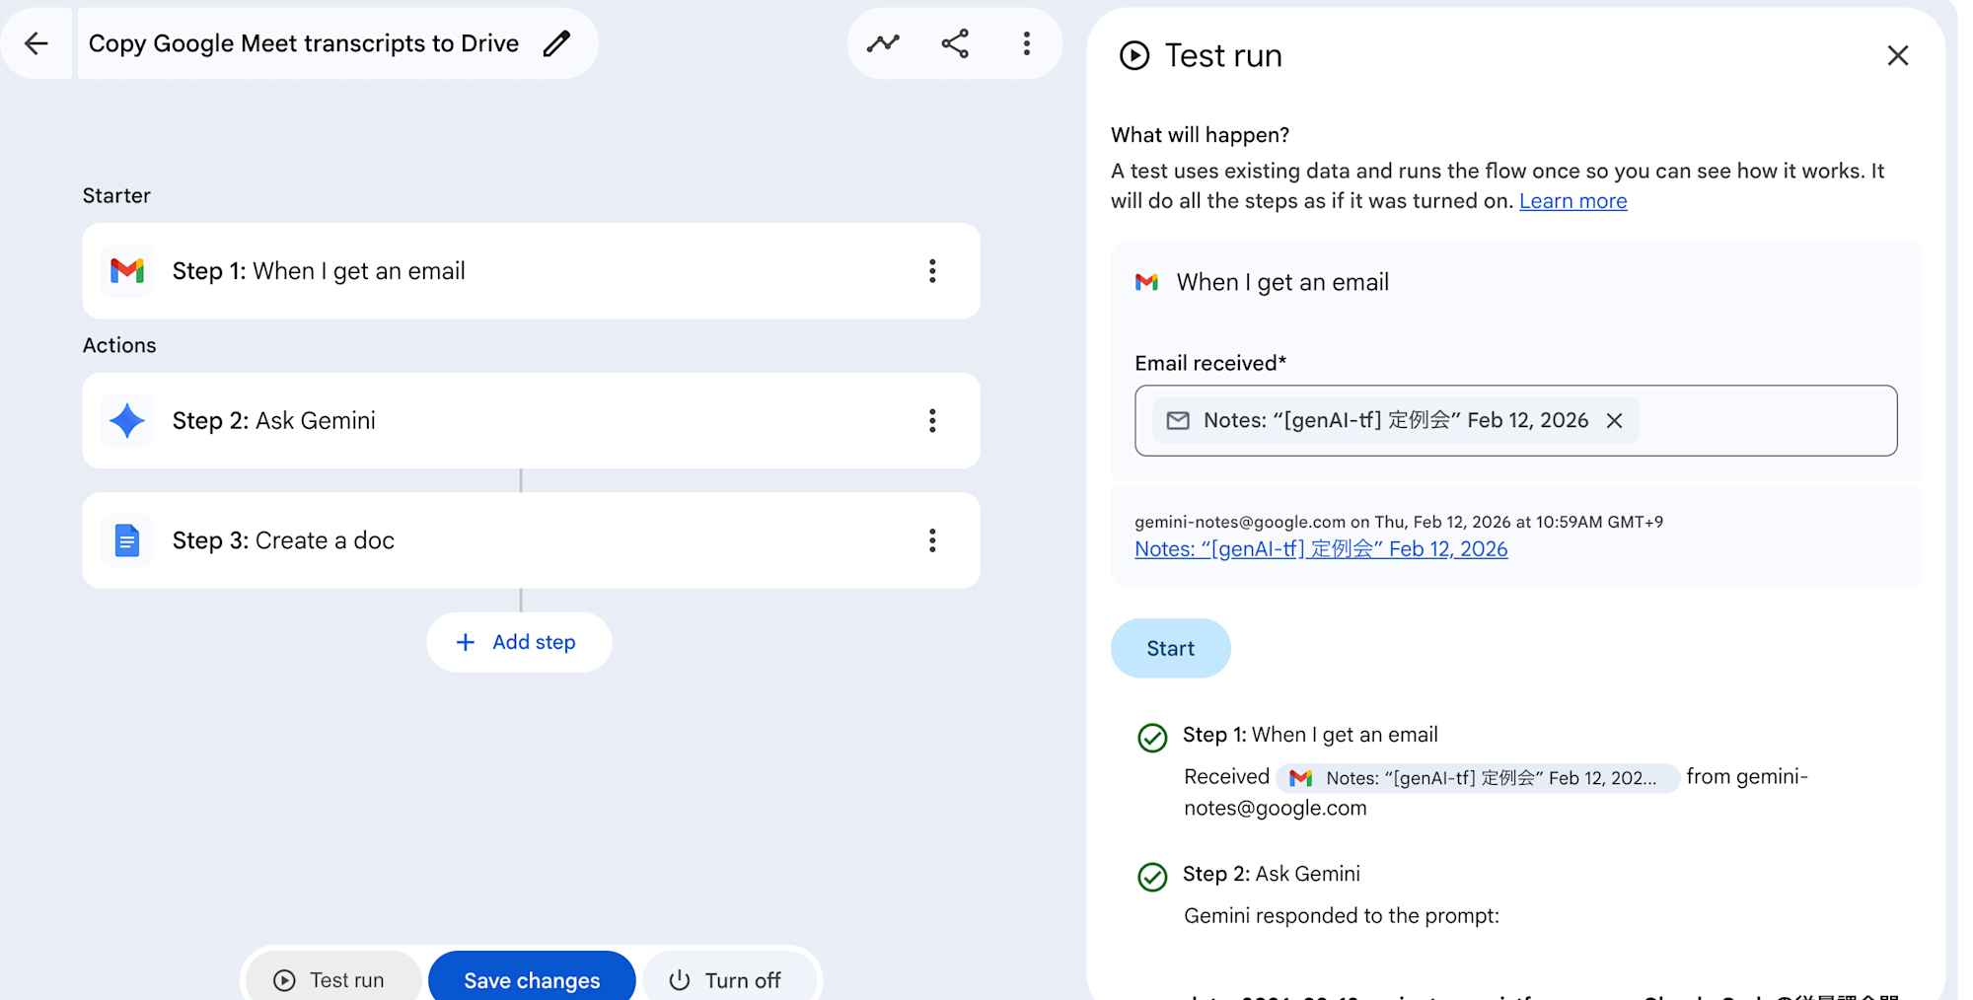This screenshot has height=1000, width=1973.
Task: Click the share icon in the toolbar
Action: [x=954, y=43]
